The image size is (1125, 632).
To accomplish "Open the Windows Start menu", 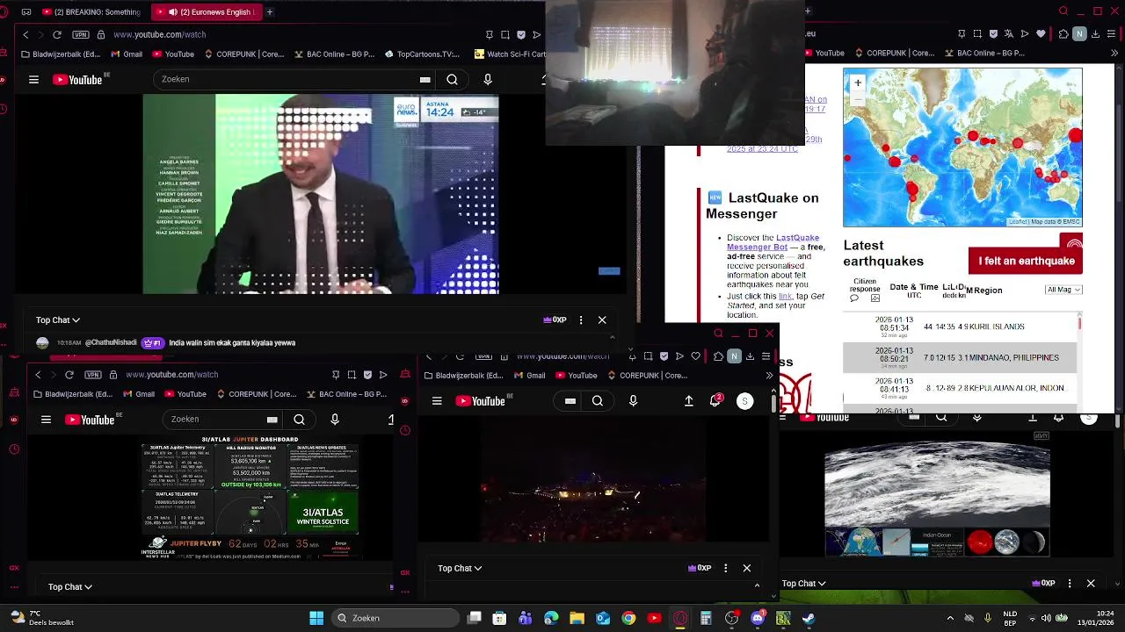I will pos(316,618).
